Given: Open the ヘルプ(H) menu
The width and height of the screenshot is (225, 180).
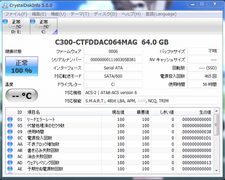Looking at the screenshot, I should coord(131,14).
